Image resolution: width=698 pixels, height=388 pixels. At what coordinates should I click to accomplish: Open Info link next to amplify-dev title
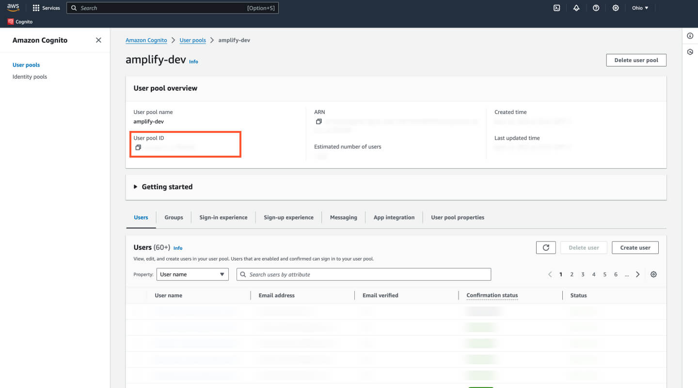coord(193,62)
